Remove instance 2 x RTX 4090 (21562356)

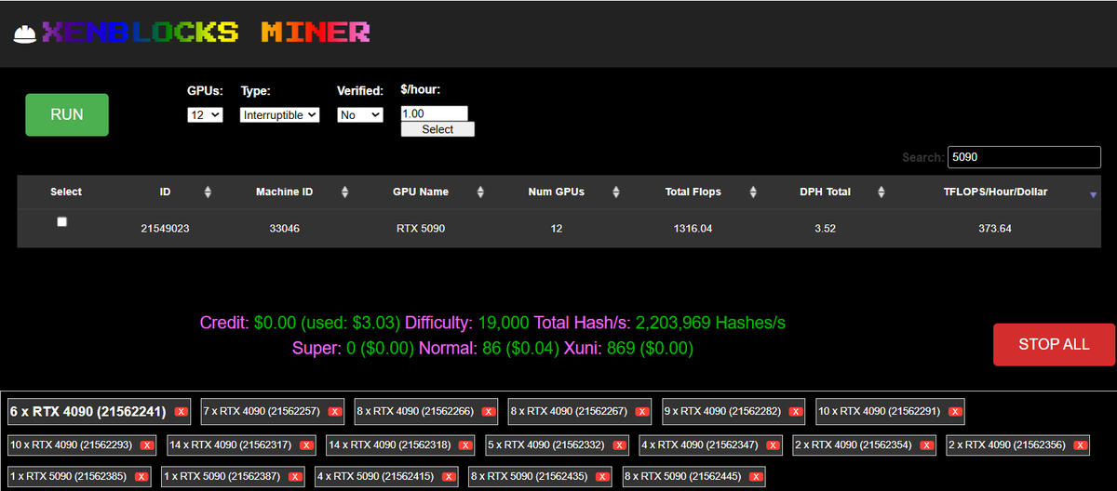(1080, 445)
